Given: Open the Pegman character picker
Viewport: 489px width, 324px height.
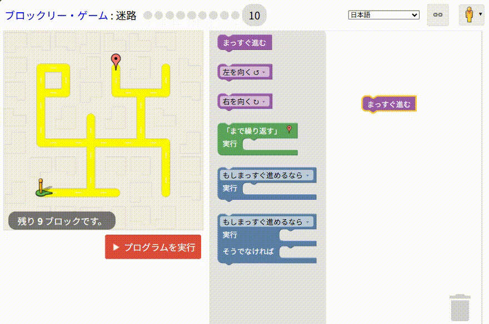Looking at the screenshot, I should click(471, 14).
